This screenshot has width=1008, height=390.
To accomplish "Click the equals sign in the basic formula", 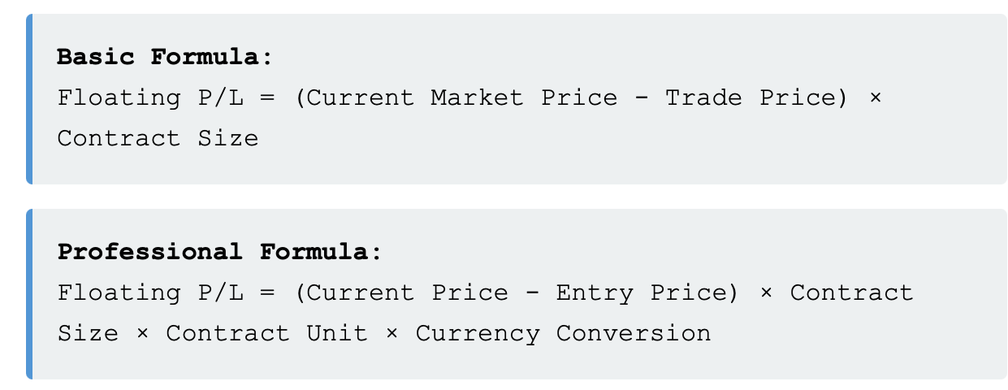I will pos(267,98).
